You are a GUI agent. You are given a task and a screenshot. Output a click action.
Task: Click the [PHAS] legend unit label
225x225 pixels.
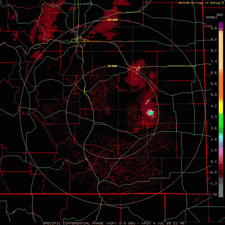coord(211,17)
